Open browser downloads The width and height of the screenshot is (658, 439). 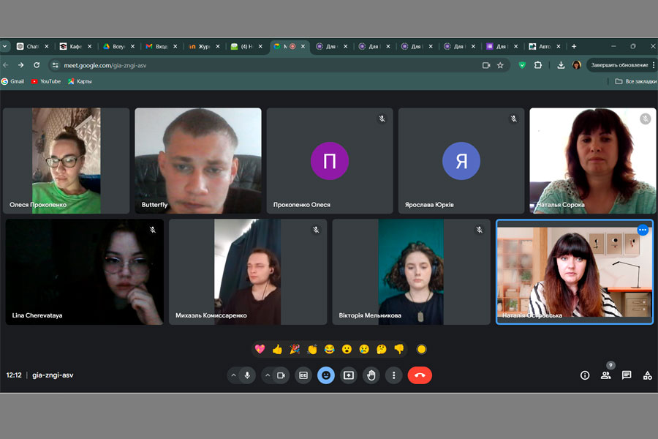[x=561, y=65]
